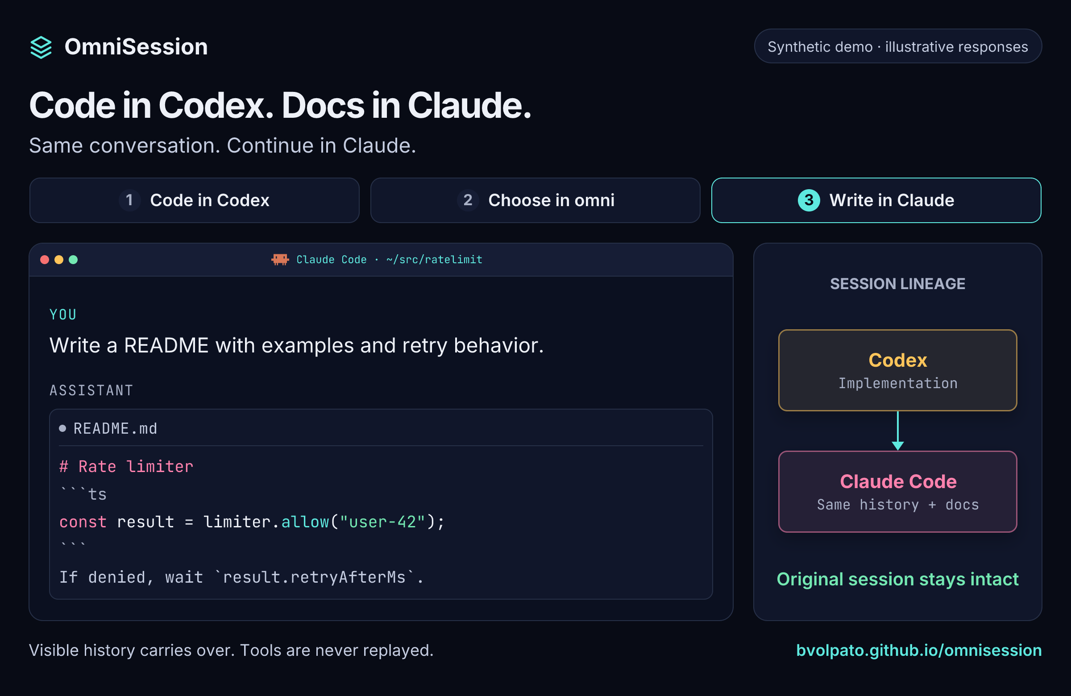Select the highlighted step 3 badge
Screen dimensions: 1071x696
[x=809, y=200]
